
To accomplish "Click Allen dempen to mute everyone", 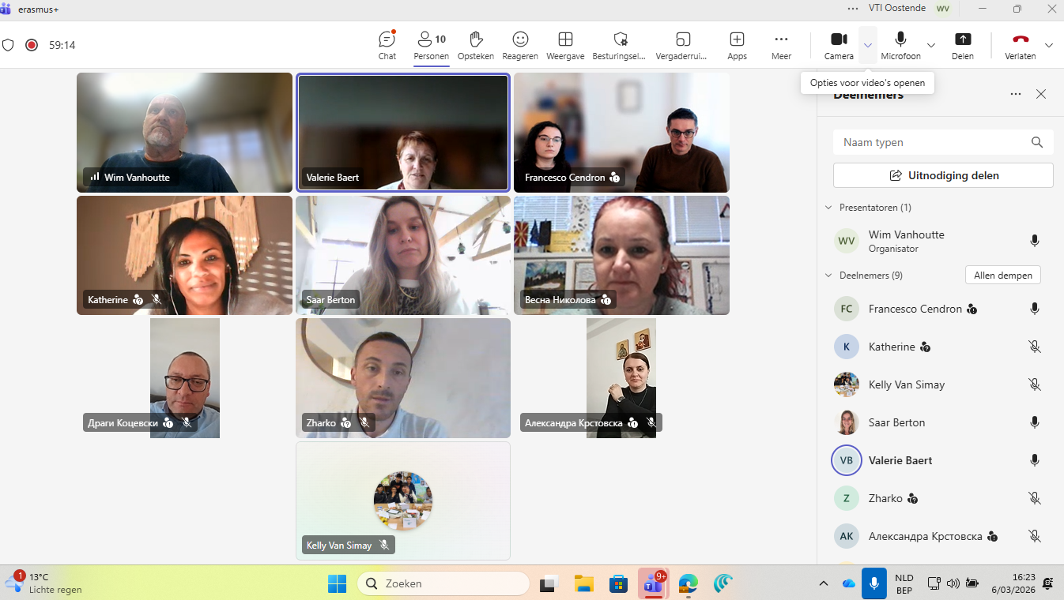I will (1003, 276).
